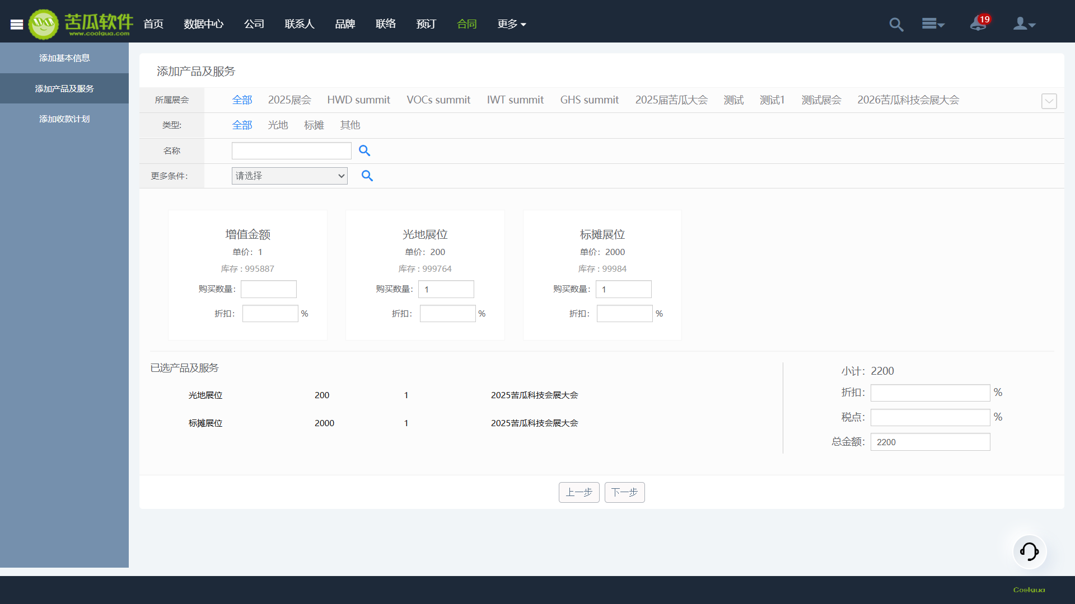Focus 增值金额 购买数量 input
The height and width of the screenshot is (604, 1075).
(x=269, y=289)
